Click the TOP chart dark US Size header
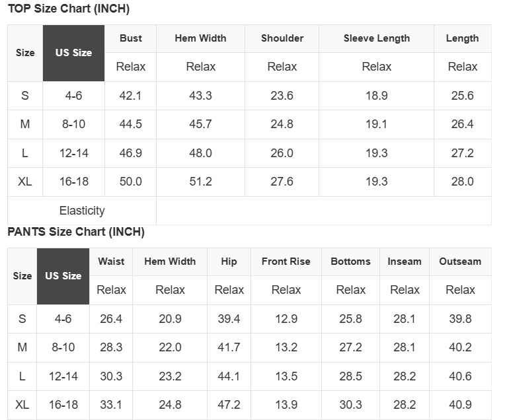Screen dimensions: 505x420 (x=73, y=53)
